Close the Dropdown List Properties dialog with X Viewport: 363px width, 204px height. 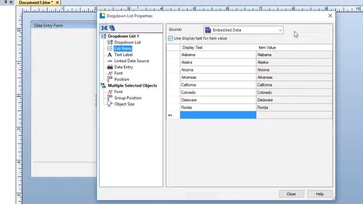(x=330, y=16)
